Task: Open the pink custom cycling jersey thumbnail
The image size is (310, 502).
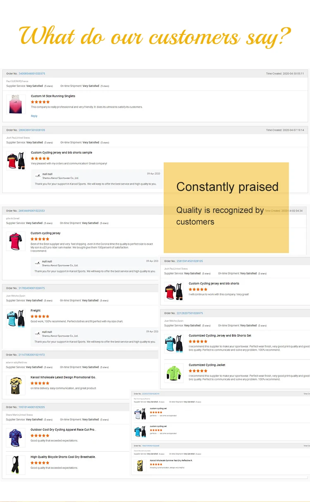Action: tap(16, 241)
